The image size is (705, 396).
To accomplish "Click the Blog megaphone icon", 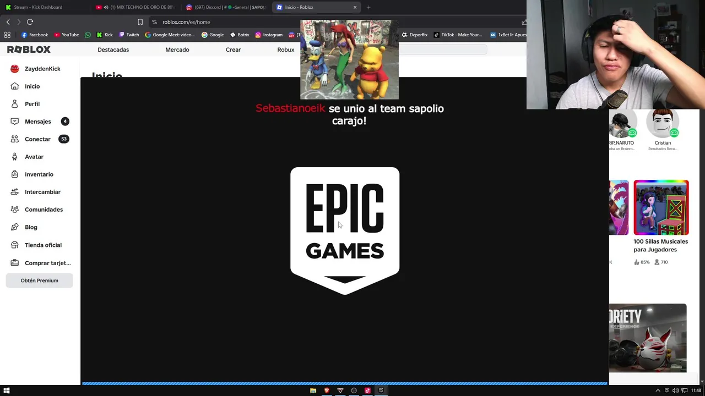I will tap(14, 227).
